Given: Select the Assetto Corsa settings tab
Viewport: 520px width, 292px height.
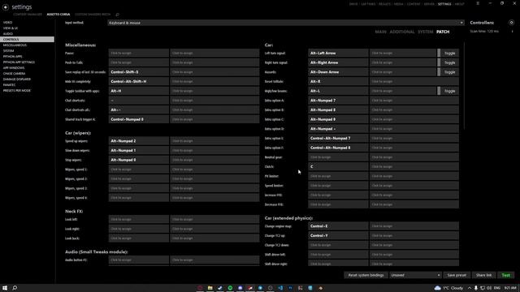Looking at the screenshot, I should tap(58, 15).
